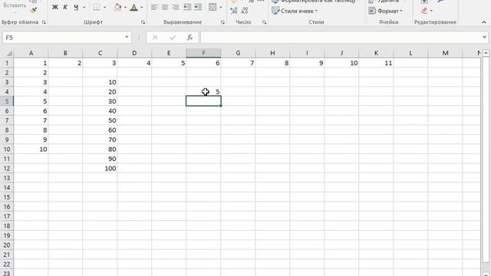Select row 20 header
This screenshot has height=276, width=491.
pos(7,245)
